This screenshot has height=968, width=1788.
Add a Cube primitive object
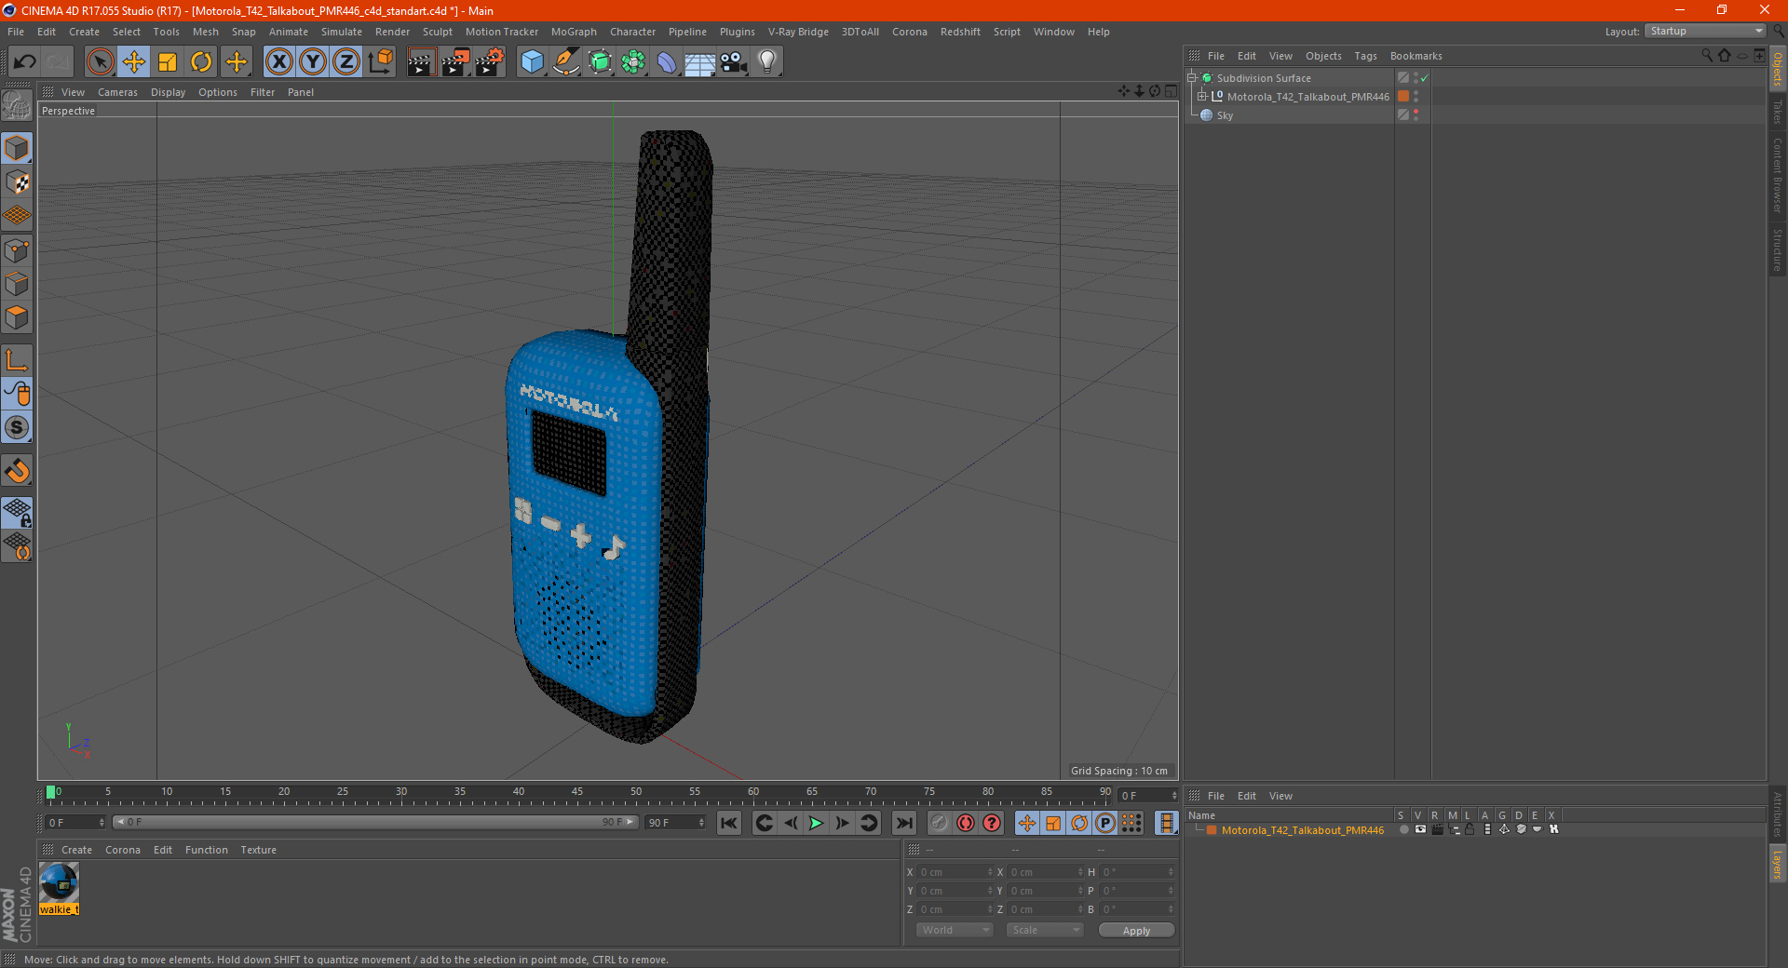click(532, 62)
